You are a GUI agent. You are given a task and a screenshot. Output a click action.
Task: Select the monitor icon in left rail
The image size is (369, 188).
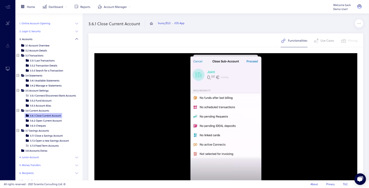point(8,69)
